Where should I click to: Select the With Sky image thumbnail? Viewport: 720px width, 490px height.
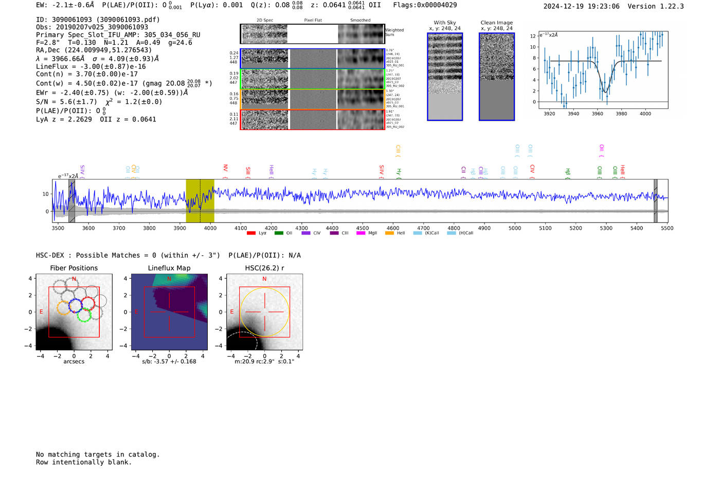(445, 77)
